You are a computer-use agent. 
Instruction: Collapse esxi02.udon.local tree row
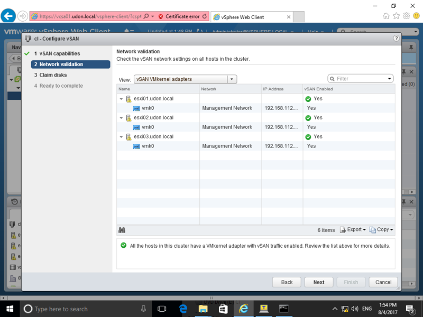click(121, 118)
